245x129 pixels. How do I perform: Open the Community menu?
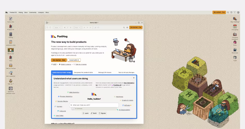(x=33, y=12)
